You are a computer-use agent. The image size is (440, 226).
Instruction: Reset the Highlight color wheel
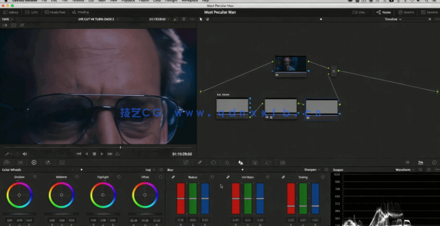119,177
